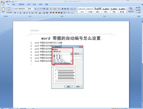The width and height of the screenshot is (143, 109).
Task: Open the Line Spacing options
Action: [65, 13]
